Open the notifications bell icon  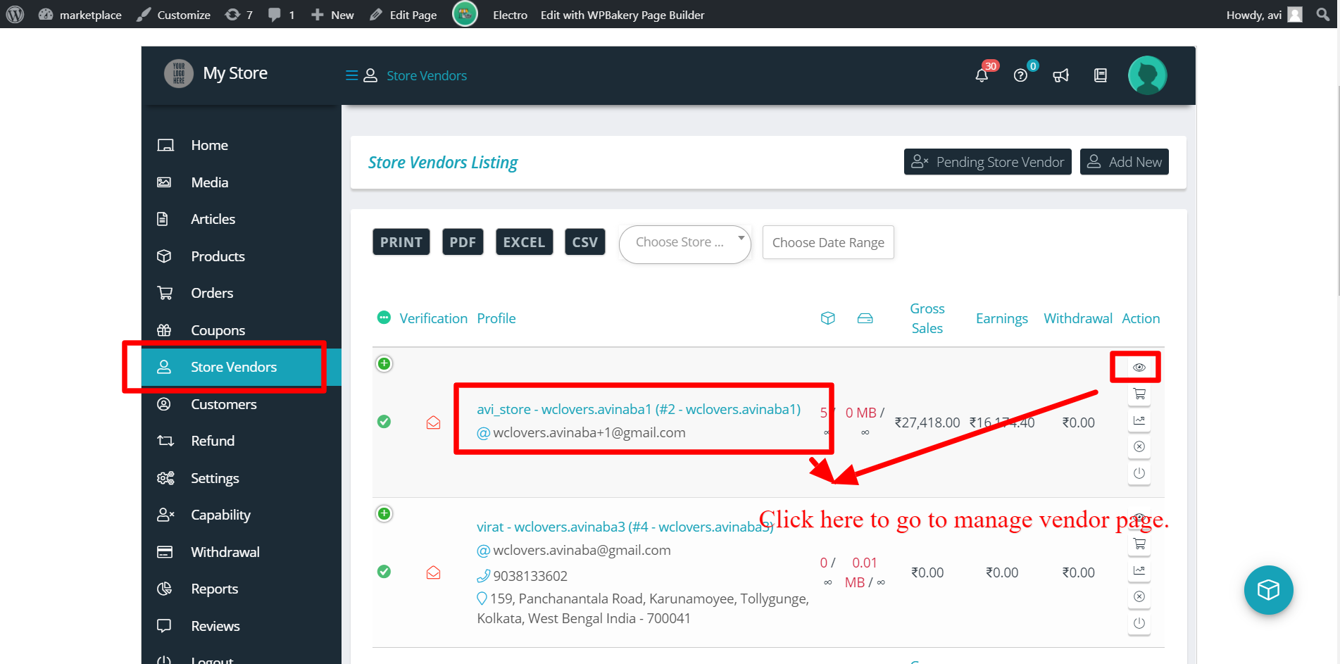[982, 75]
